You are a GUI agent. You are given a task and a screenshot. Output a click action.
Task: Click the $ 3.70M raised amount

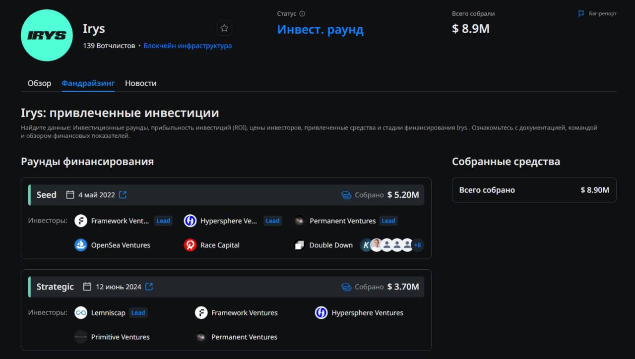(403, 287)
